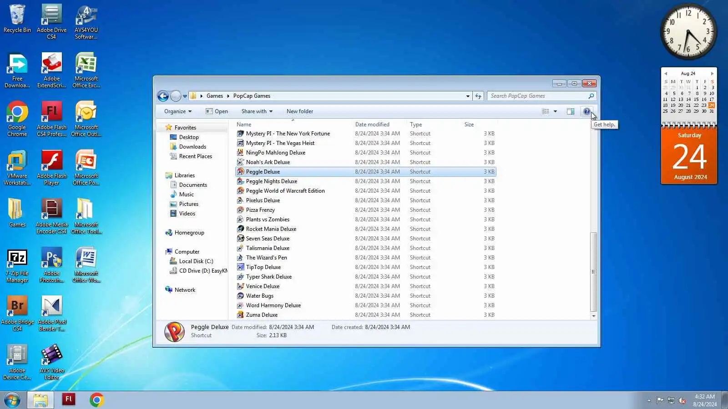The height and width of the screenshot is (409, 728).
Task: Click the Get help icon
Action: 587,111
